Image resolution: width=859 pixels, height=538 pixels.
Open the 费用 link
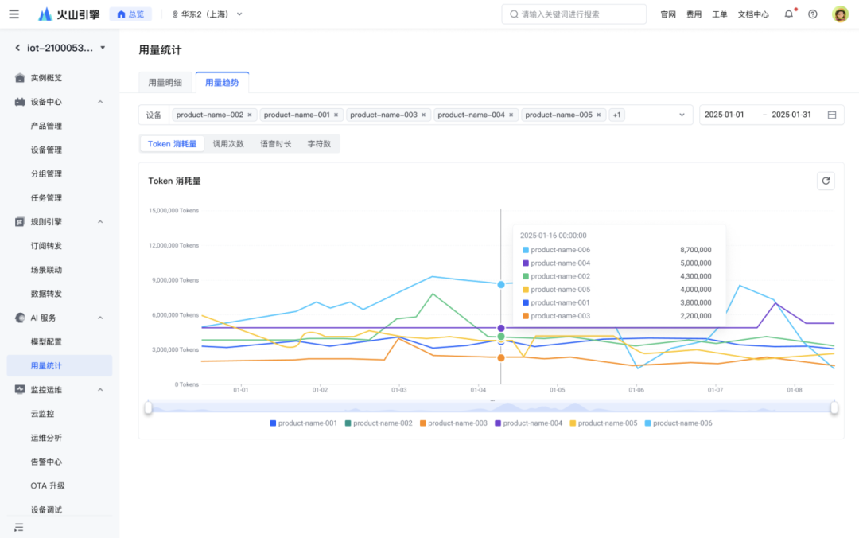694,14
